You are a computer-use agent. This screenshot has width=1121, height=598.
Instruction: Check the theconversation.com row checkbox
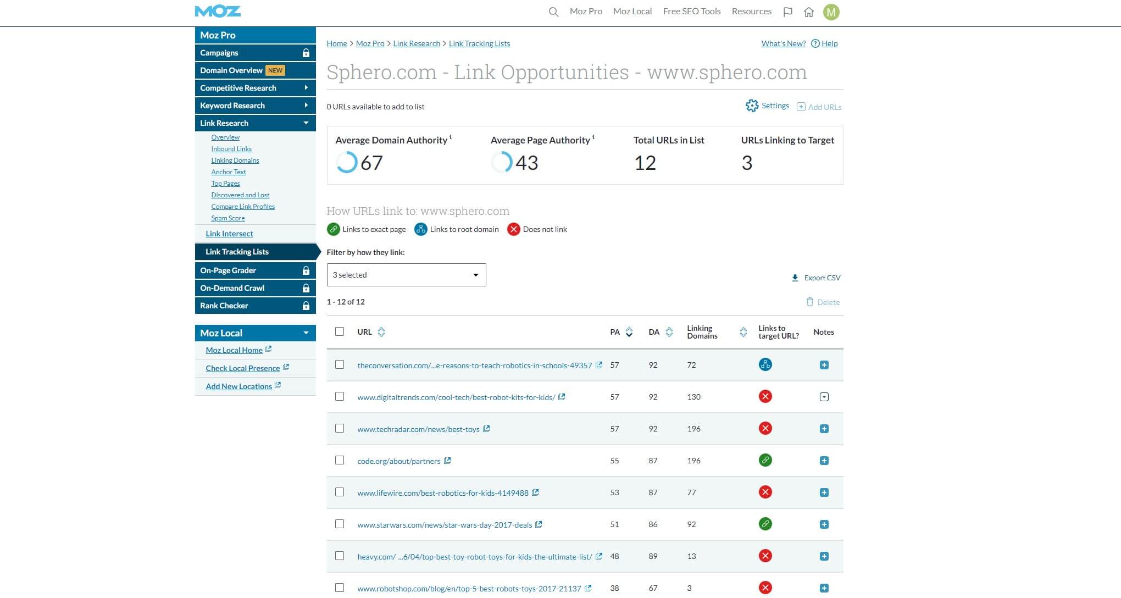coord(340,364)
